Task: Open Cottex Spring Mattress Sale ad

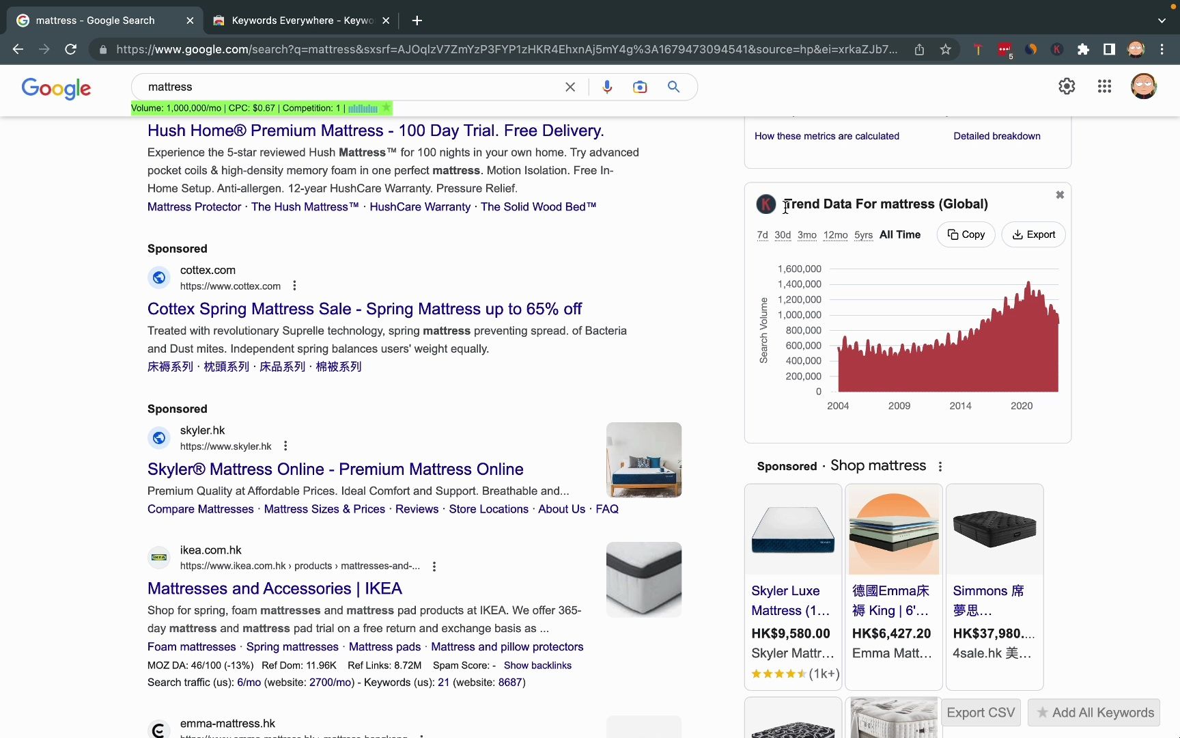Action: (365, 309)
